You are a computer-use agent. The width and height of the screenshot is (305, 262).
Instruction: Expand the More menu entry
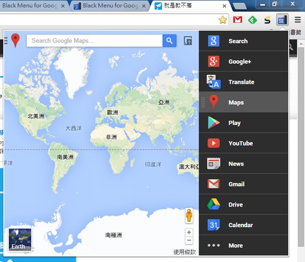tap(243, 245)
